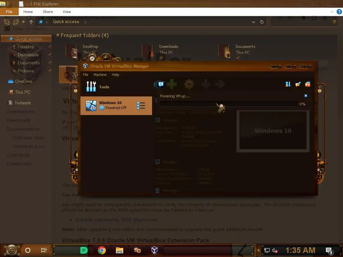
Task: Open the clock showing 1:35 AM
Action: point(300,250)
